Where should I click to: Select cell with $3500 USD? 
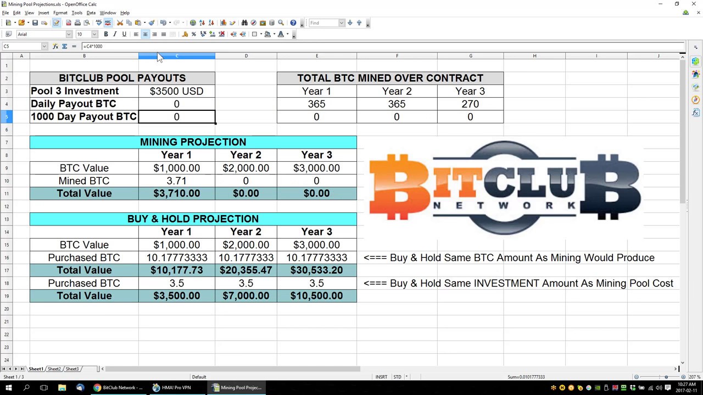[176, 91]
